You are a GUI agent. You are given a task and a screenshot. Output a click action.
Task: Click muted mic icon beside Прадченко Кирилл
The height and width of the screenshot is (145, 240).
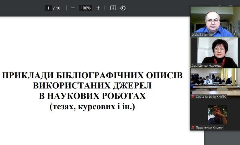click(193, 127)
